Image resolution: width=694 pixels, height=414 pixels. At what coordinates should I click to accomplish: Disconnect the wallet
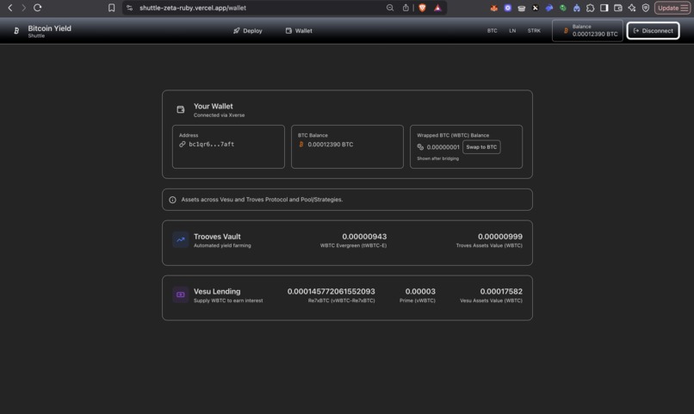[x=653, y=30]
